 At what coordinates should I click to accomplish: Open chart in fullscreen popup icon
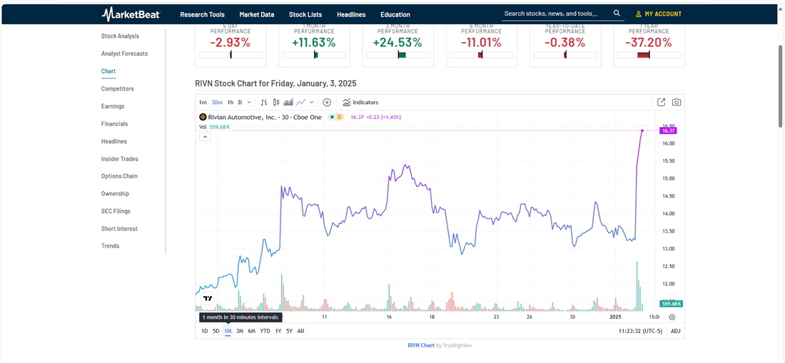click(661, 103)
